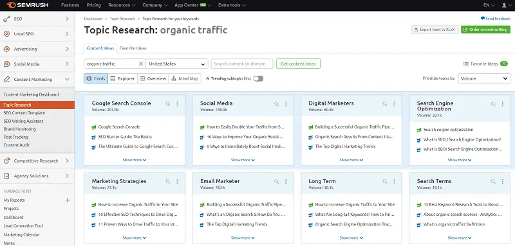Search the Search Engine Optimization card
The height and width of the screenshot is (246, 515).
493,104
